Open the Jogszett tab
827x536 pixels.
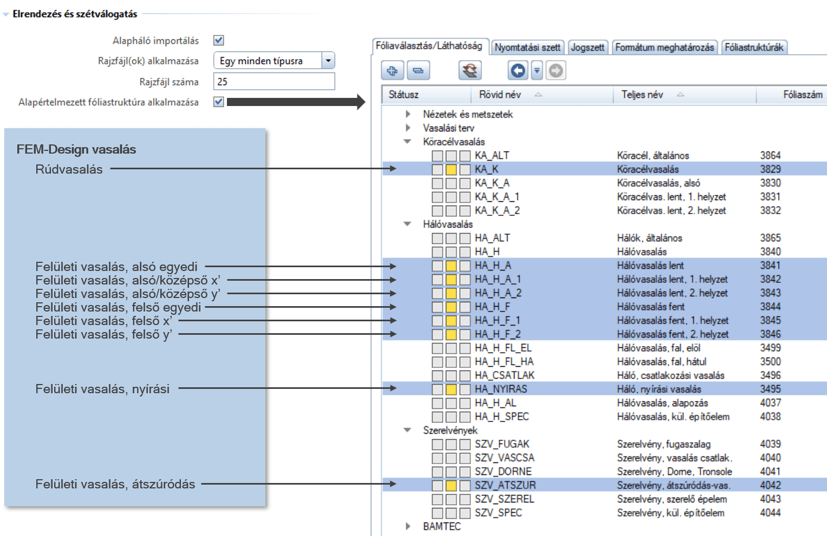click(588, 48)
